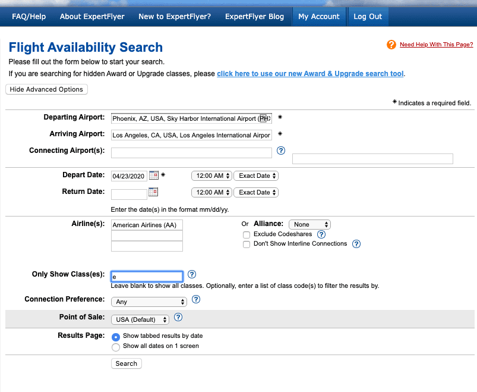Viewport: 477px width, 392px height.
Task: Open the ExpertFlyer Blog
Action: click(255, 17)
